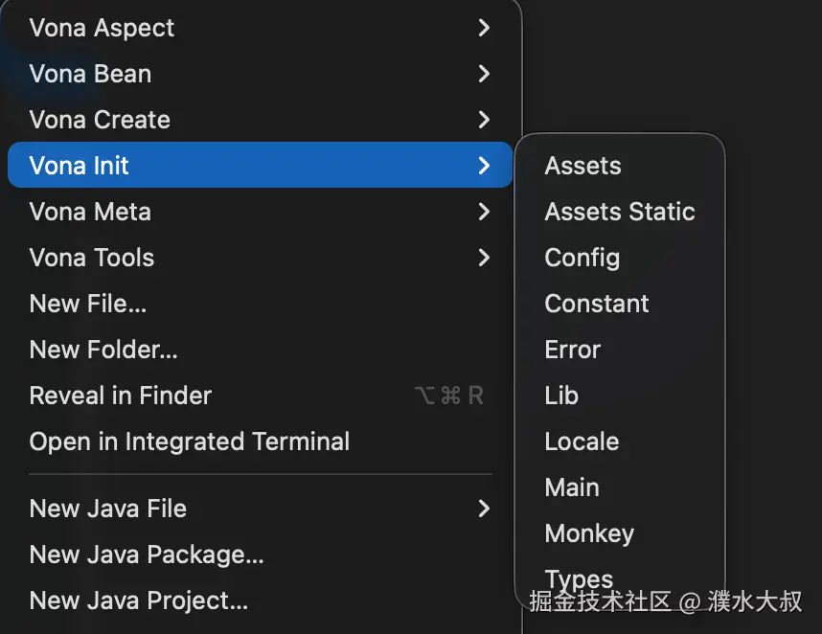
Task: Choose Open in Integrated Terminal
Action: [190, 442]
